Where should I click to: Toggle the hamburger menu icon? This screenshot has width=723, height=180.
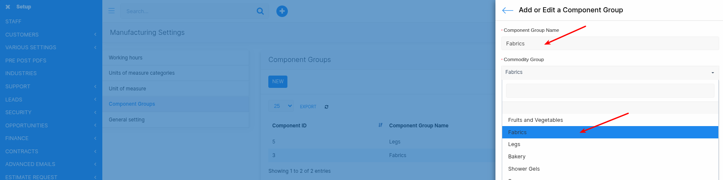[x=112, y=11]
